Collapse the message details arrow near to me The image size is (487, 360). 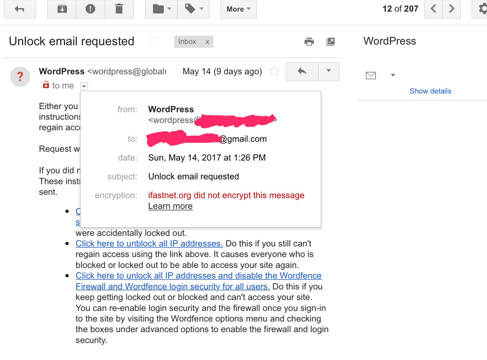84,86
